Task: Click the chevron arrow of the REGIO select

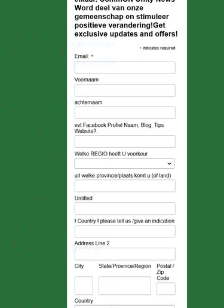Action: point(169,164)
